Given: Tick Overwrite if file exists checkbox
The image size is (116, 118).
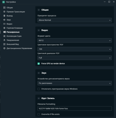Looking at the screenshot, I should 39,114.
